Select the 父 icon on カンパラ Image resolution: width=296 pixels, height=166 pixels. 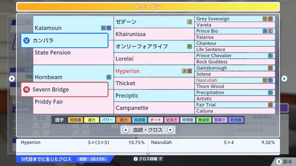[x=27, y=41]
